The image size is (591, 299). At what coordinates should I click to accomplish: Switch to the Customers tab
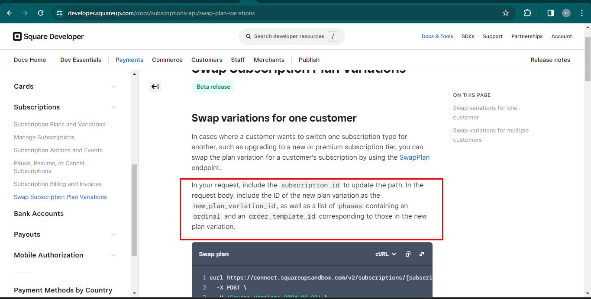click(x=207, y=60)
